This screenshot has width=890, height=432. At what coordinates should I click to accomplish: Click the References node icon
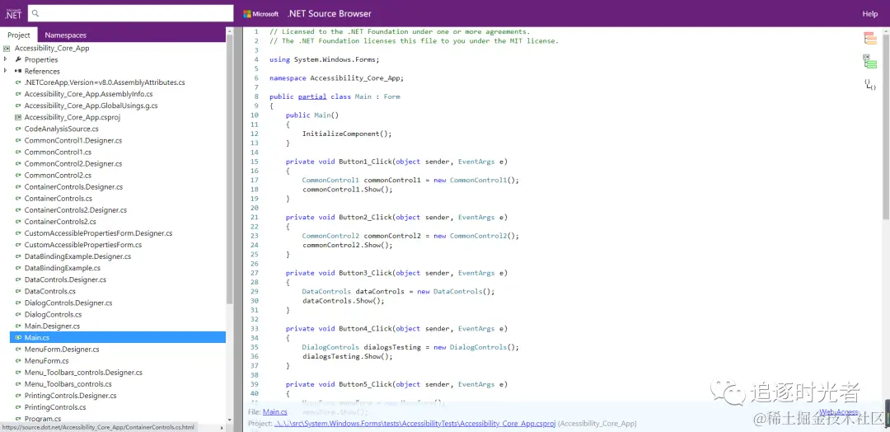click(x=18, y=71)
